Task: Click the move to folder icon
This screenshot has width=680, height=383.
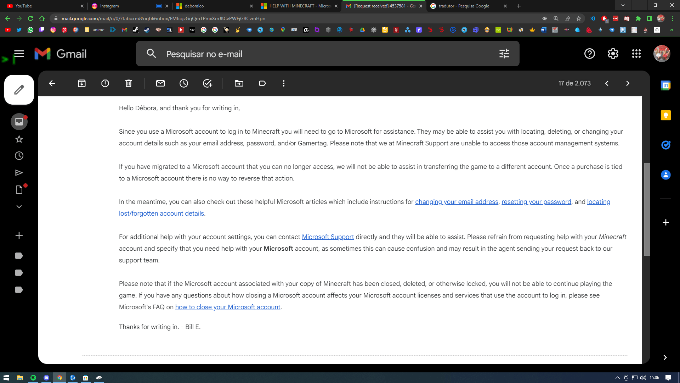Action: coord(239,83)
